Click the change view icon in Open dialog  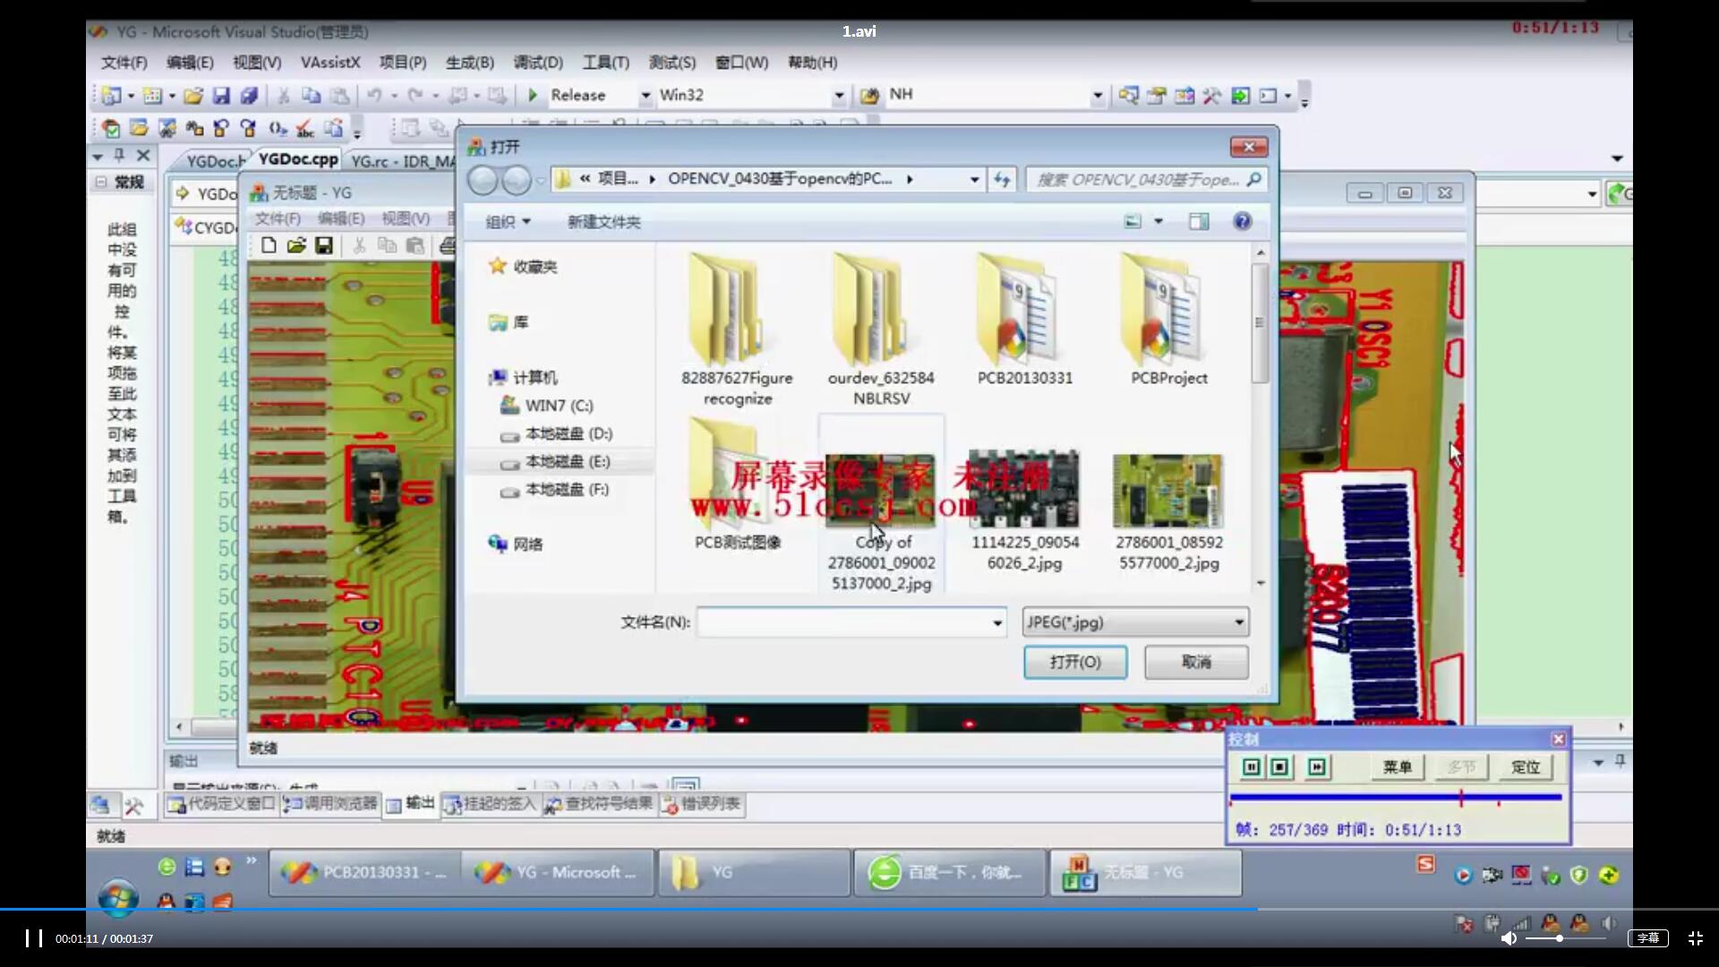click(1133, 221)
